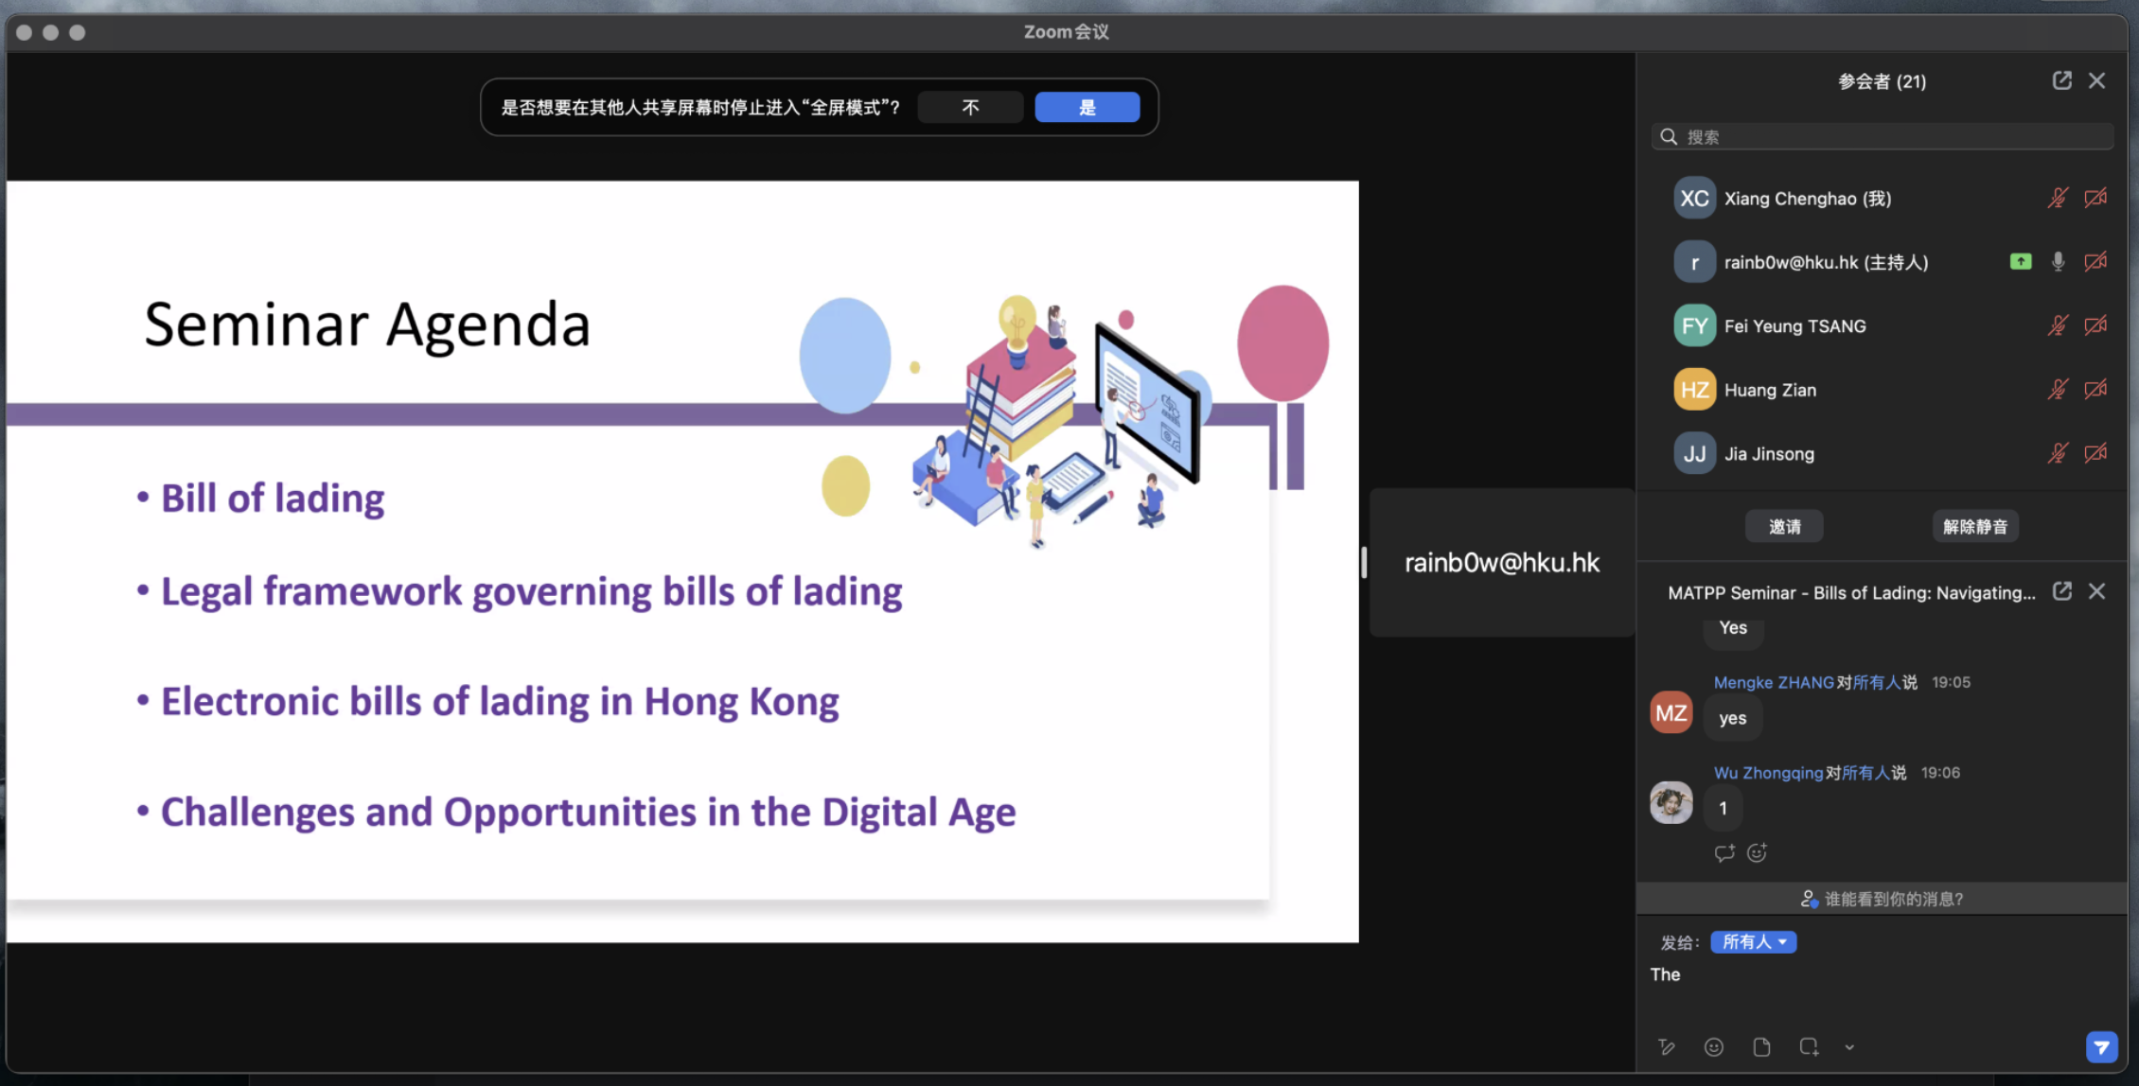Viewport: 2139px width, 1086px height.
Task: Click the screenshot capture icon in chat
Action: pyautogui.click(x=1809, y=1047)
